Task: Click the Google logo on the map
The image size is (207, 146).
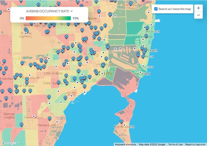Action: [9, 143]
